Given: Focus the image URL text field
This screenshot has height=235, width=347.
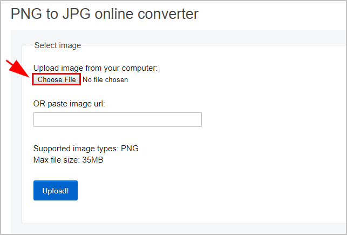Looking at the screenshot, I should tap(118, 119).
